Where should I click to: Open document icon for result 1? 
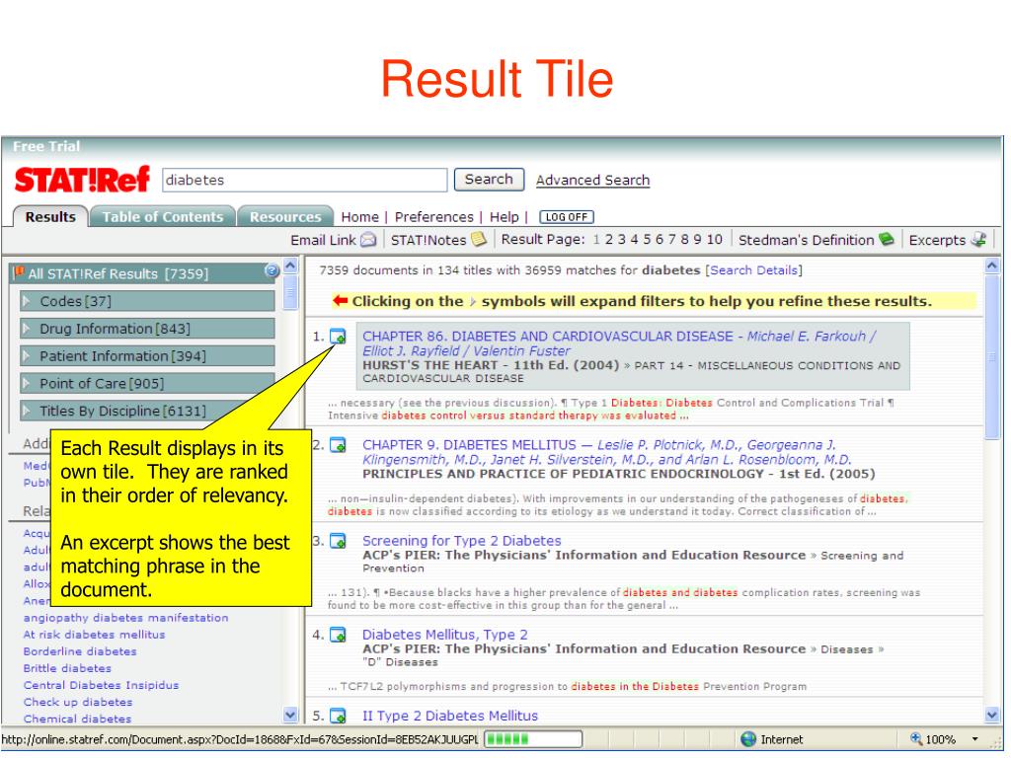click(x=338, y=337)
